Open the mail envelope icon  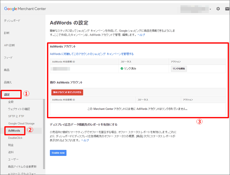(227, 9)
